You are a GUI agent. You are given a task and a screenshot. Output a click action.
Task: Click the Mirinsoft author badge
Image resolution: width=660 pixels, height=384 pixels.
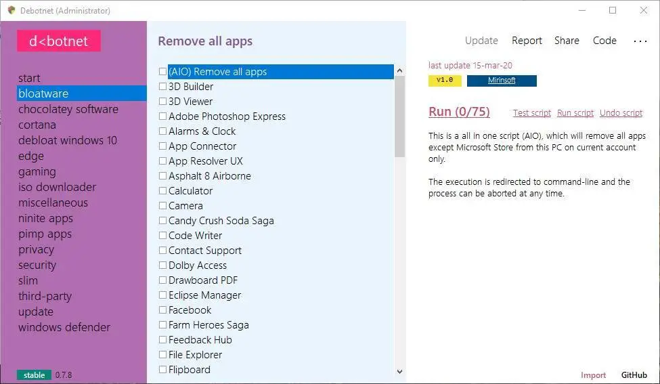502,81
